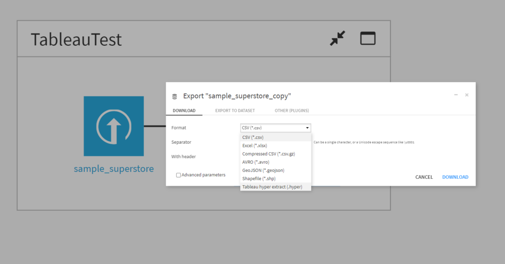The height and width of the screenshot is (264, 505).
Task: Click the sample_superstore dataset label
Action: 114,169
